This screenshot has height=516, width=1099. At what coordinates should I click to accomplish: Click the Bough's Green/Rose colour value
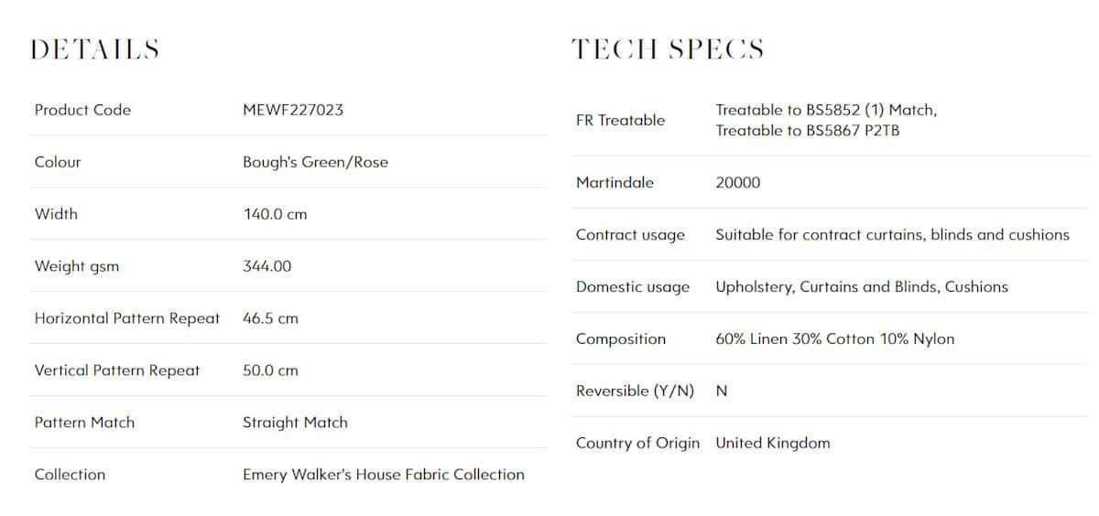315,162
